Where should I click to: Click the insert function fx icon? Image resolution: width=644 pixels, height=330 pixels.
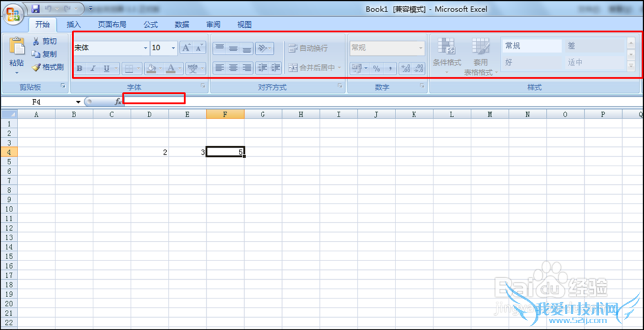[118, 102]
